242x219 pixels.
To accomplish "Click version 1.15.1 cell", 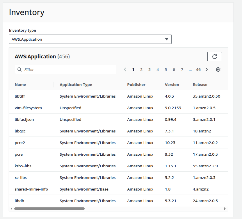I will [x=170, y=166].
